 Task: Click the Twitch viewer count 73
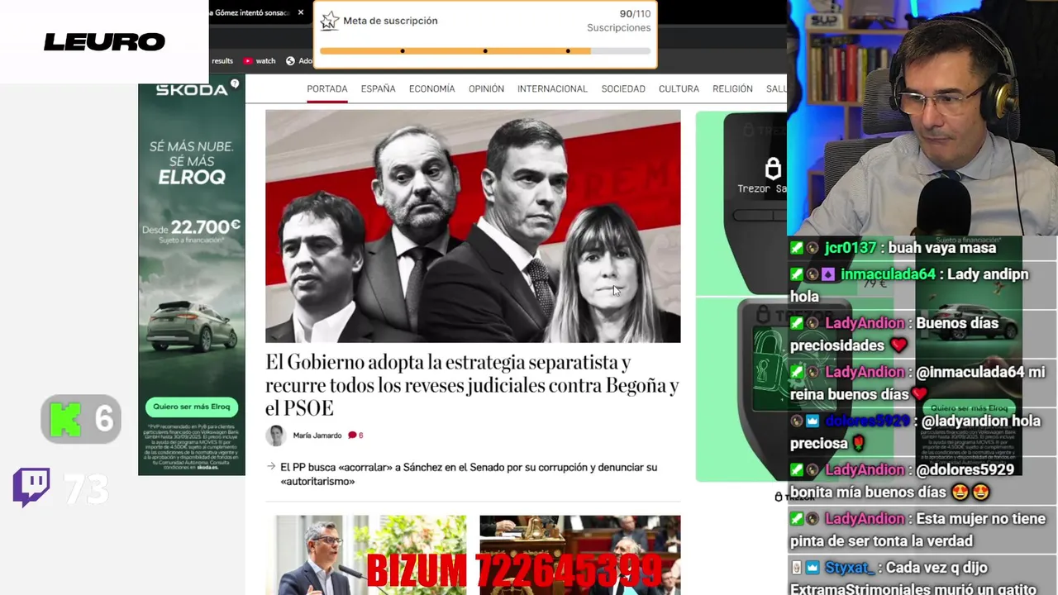pyautogui.click(x=86, y=489)
